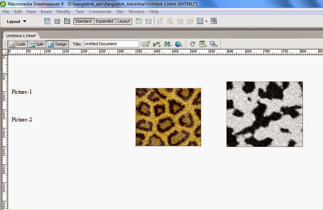This screenshot has height=210, width=323.
Task: Switch to Layout mode button
Action: [x=124, y=21]
